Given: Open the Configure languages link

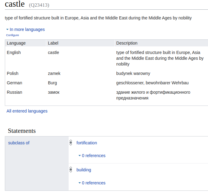Looking at the screenshot, I should [12, 35].
